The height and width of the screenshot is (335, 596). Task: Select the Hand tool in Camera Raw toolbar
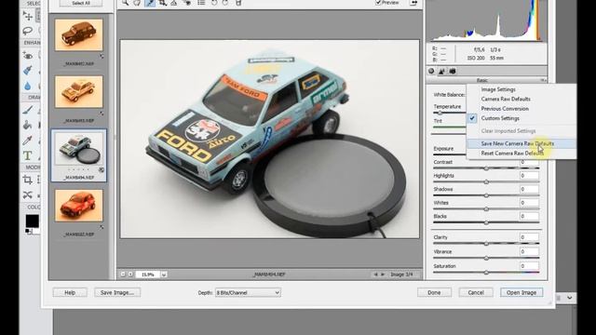(x=137, y=3)
